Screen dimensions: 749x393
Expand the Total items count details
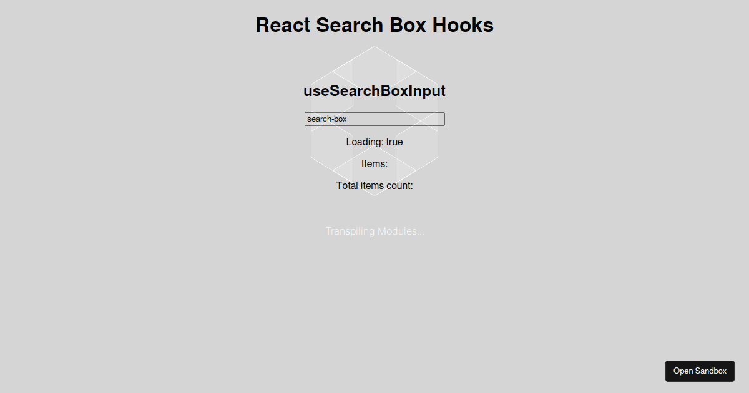[x=374, y=185]
